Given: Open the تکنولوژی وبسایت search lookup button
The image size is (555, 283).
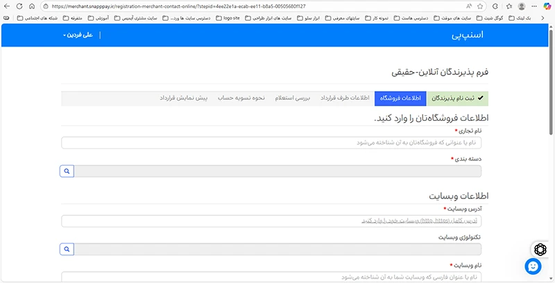Looking at the screenshot, I should pos(67,250).
